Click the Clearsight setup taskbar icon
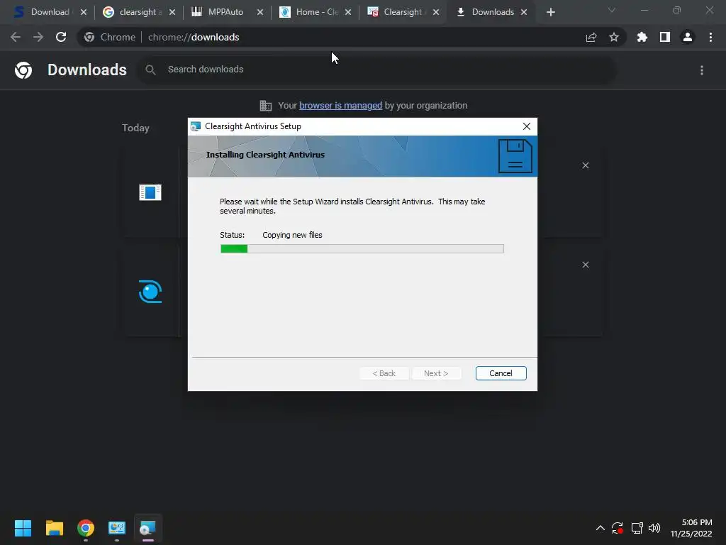 (147, 528)
